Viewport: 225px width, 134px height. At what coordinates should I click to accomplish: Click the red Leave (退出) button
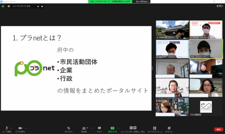click(x=219, y=129)
